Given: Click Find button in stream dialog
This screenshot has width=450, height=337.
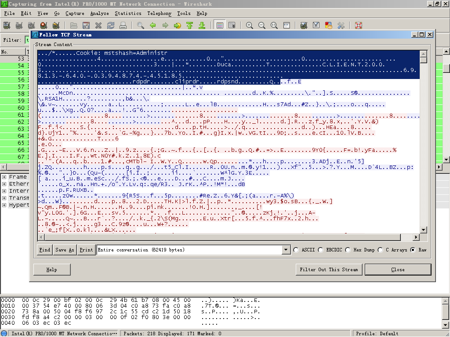Looking at the screenshot, I should [44, 250].
